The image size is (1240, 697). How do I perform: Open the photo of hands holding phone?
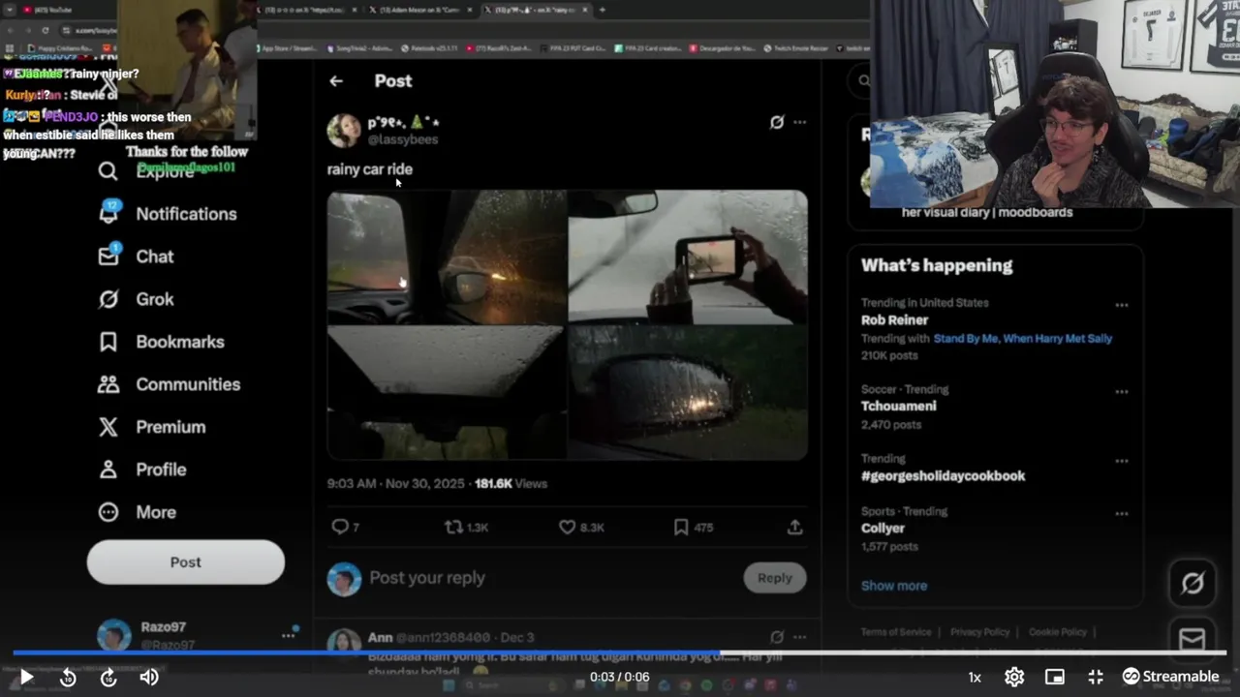pos(688,257)
